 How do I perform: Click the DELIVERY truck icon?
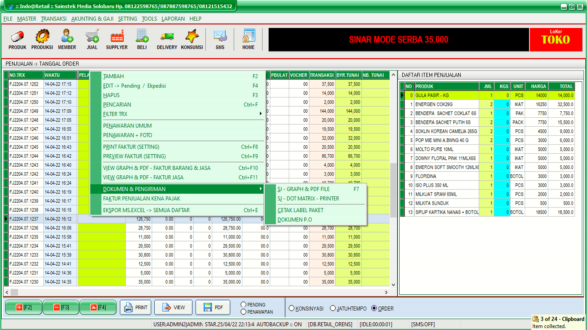click(x=167, y=40)
